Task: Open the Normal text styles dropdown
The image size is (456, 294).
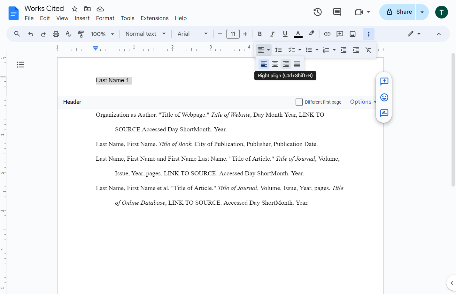Action: [146, 34]
